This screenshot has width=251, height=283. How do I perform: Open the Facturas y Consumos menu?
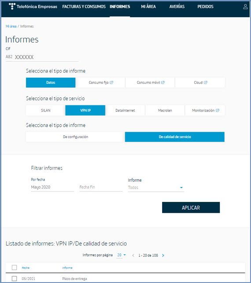84,7
